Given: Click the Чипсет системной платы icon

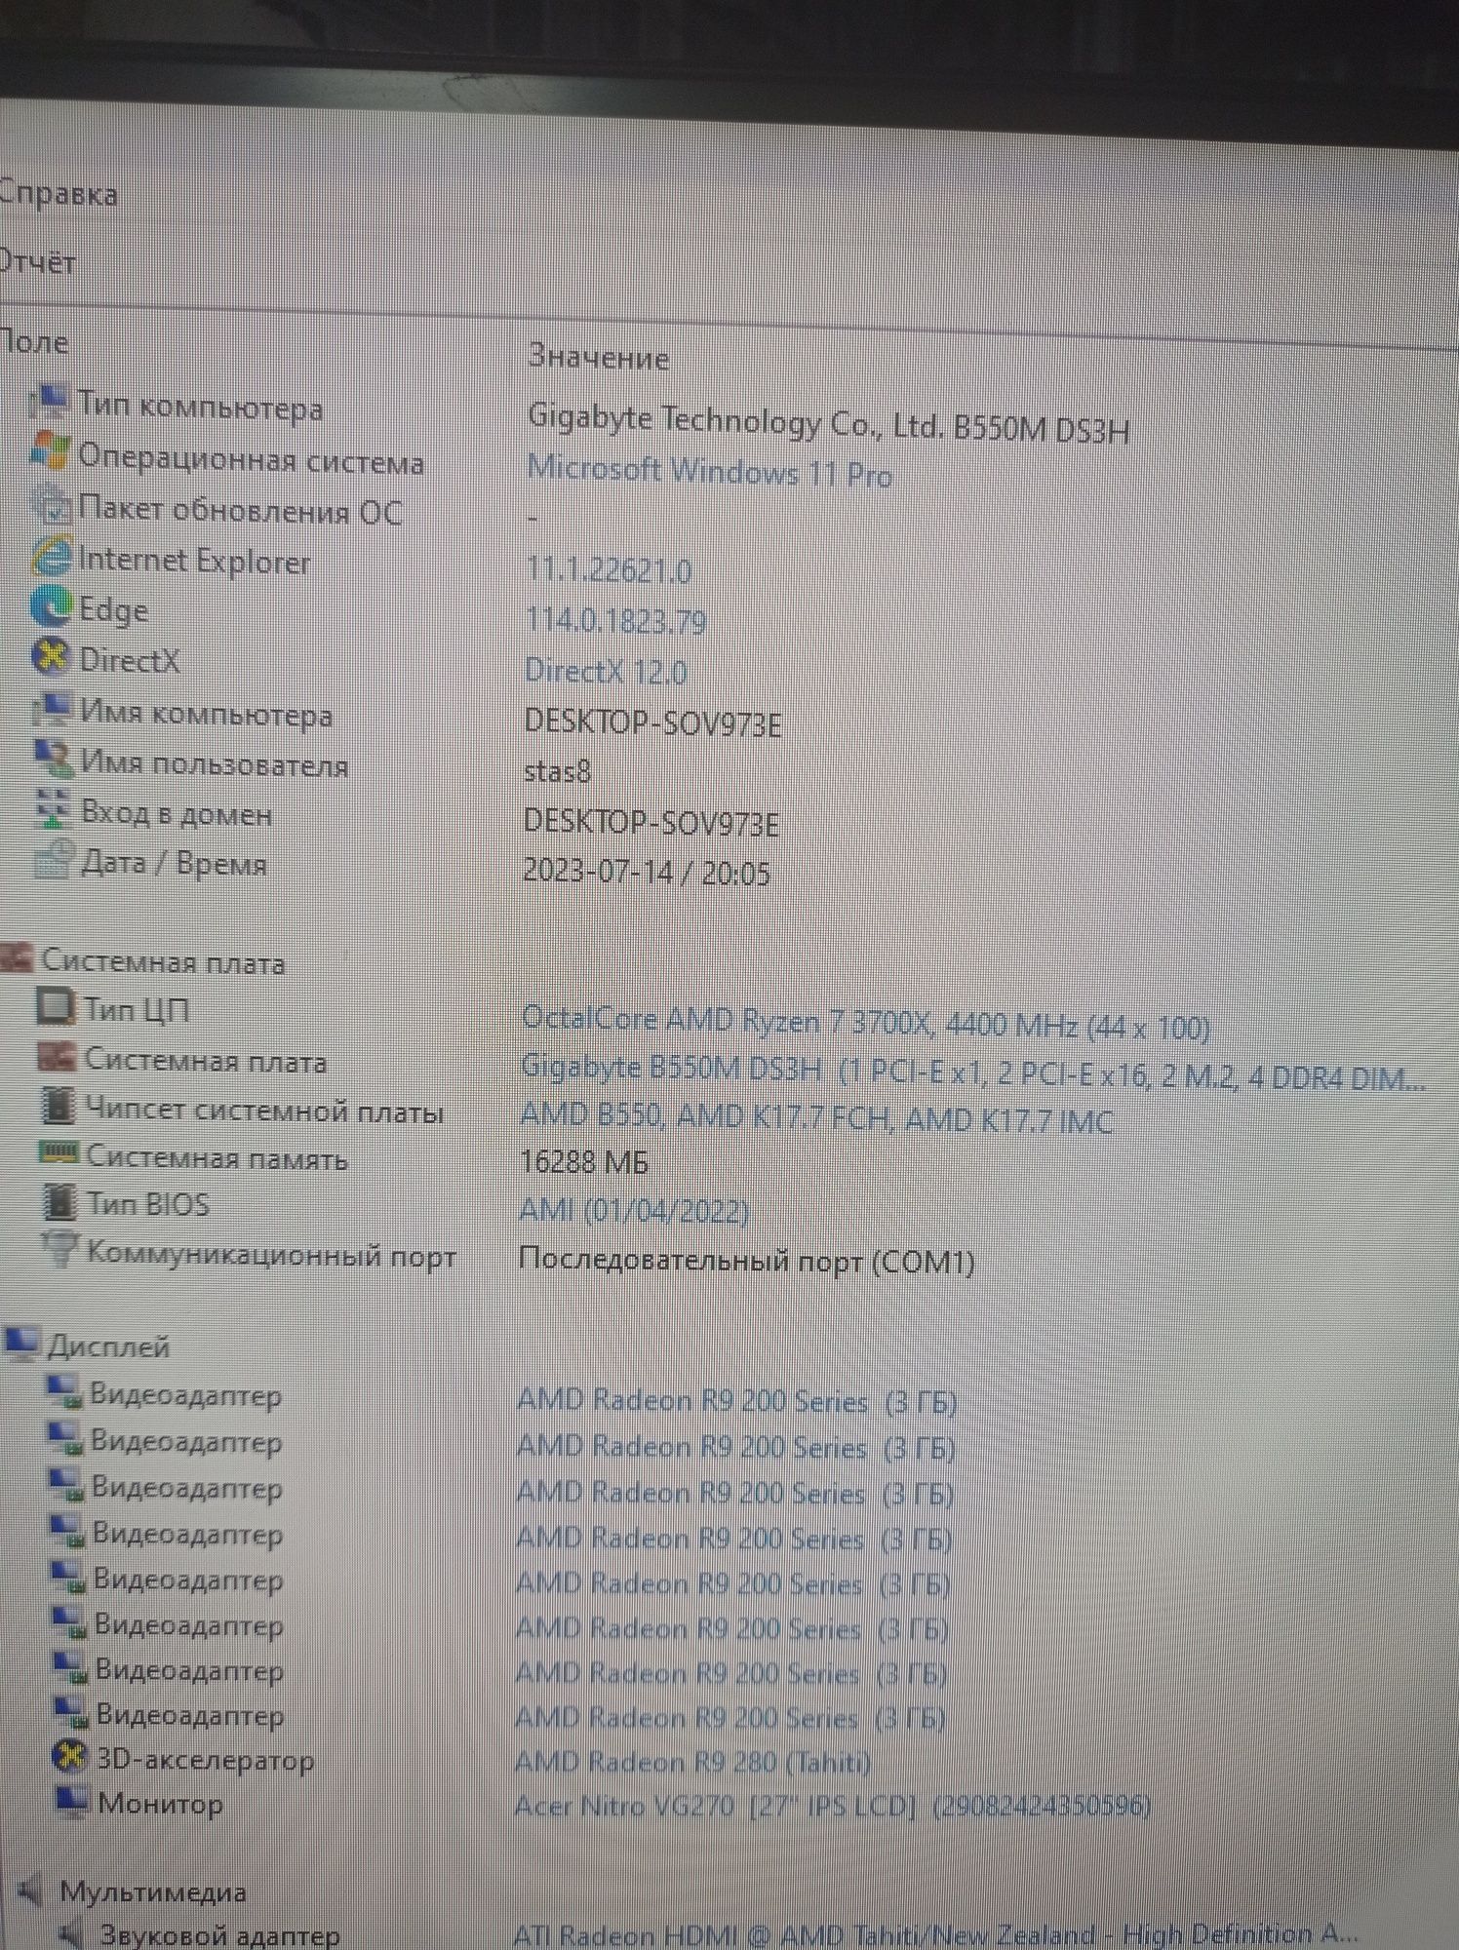Looking at the screenshot, I should pyautogui.click(x=59, y=1107).
